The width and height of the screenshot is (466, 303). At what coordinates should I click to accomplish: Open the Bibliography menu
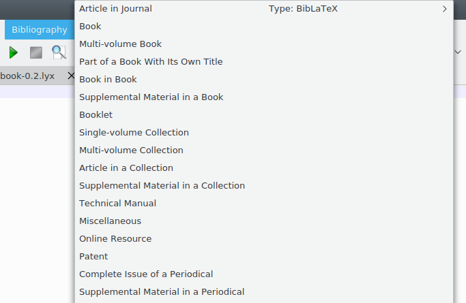pos(40,30)
